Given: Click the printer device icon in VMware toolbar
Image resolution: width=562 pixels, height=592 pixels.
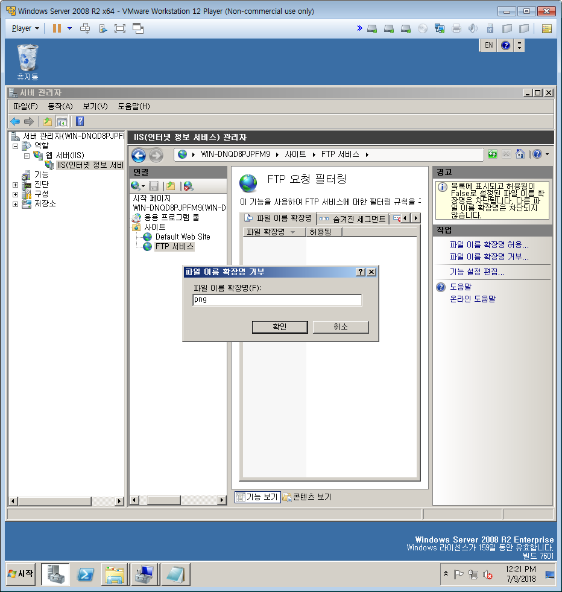Looking at the screenshot, I should point(456,28).
